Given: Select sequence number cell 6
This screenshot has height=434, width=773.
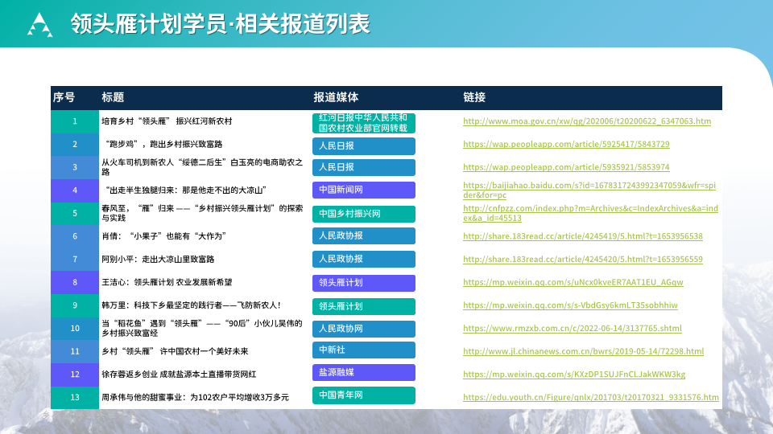Looking at the screenshot, I should coord(75,236).
